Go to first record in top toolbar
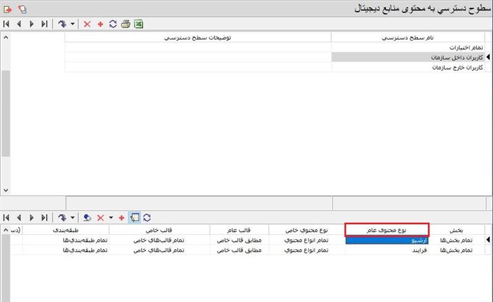 (x=6, y=24)
